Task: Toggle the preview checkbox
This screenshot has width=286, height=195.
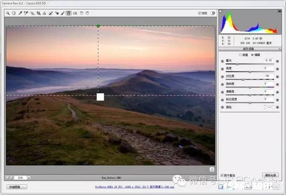Action: point(199,13)
